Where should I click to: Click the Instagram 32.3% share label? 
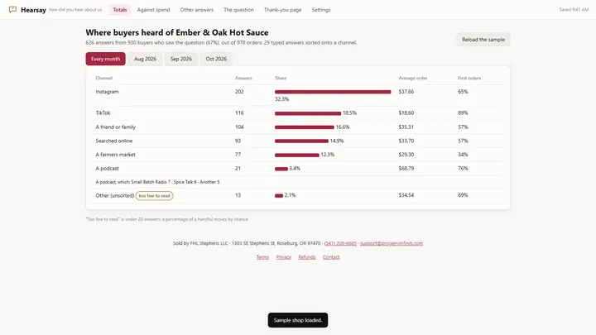tap(281, 98)
